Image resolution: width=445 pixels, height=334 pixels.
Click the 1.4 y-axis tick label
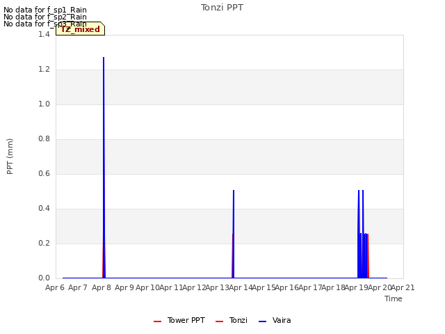tap(44, 34)
